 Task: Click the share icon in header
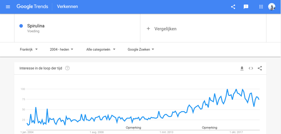pyautogui.click(x=233, y=7)
